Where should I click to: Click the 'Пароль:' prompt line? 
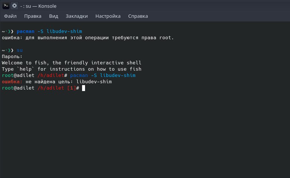point(12,56)
